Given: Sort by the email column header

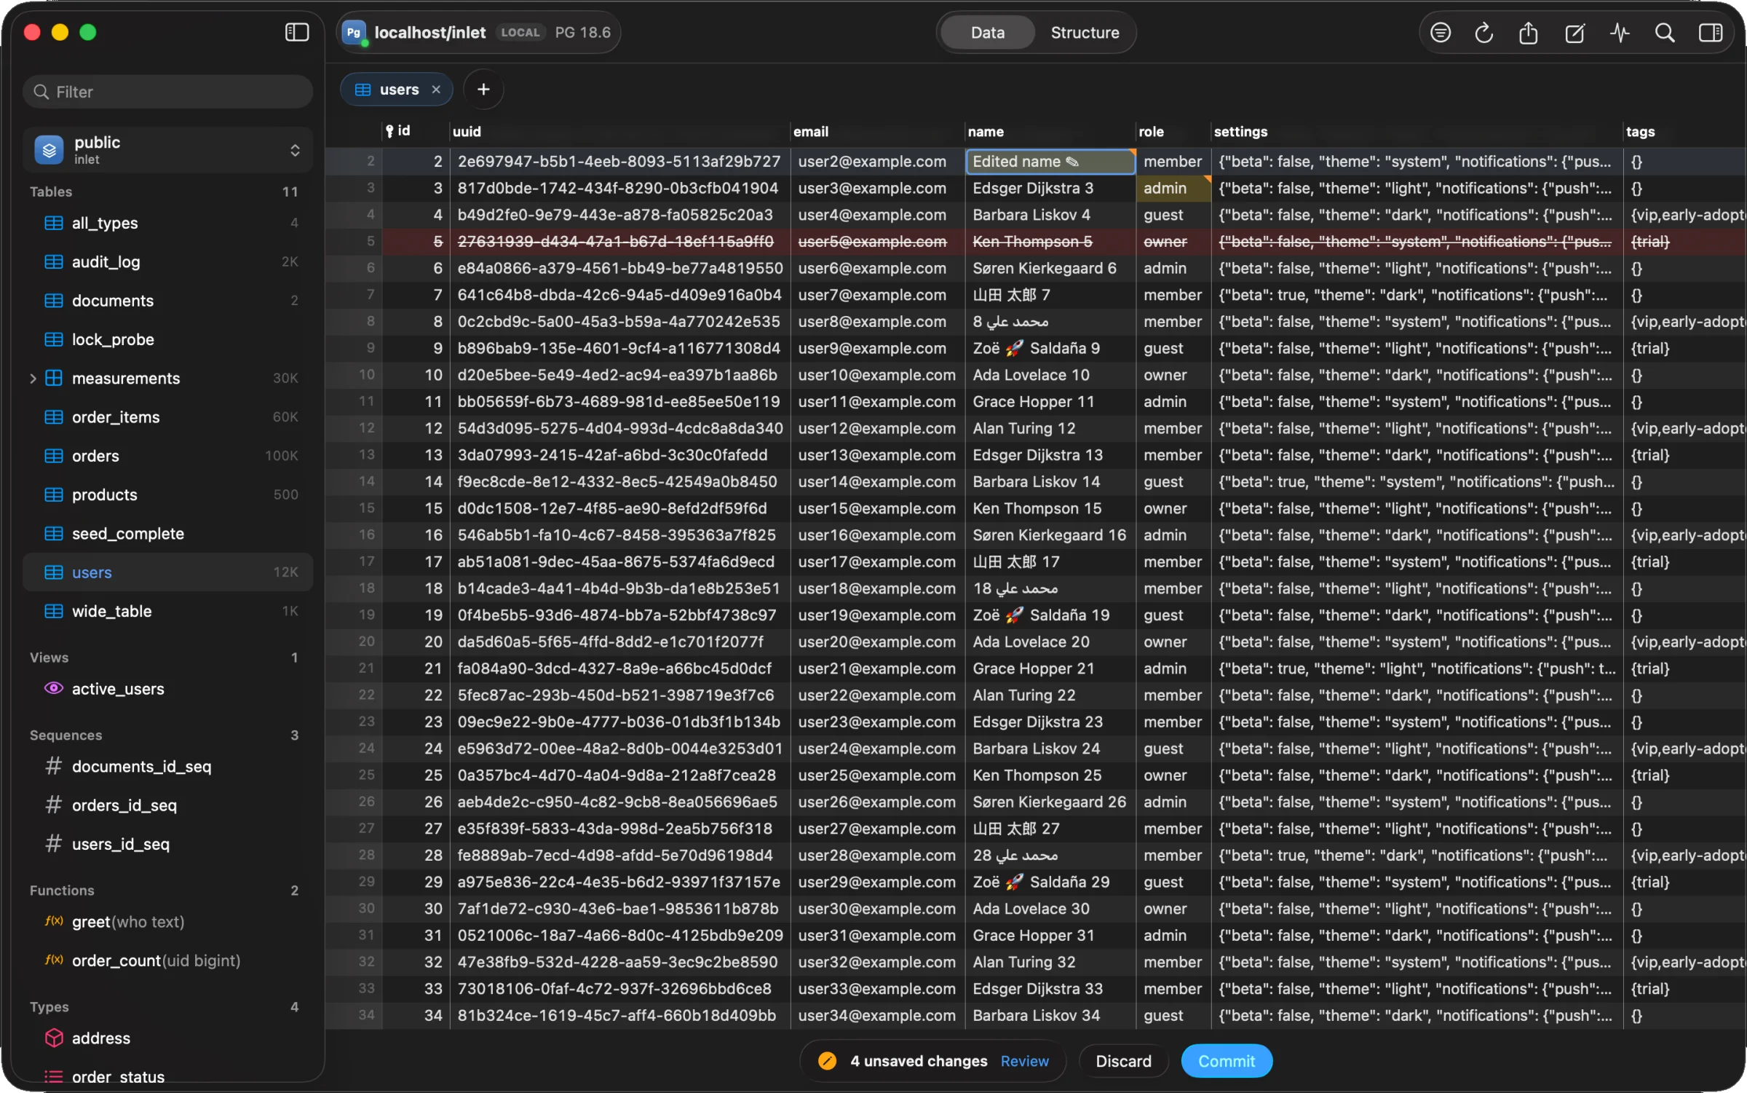Looking at the screenshot, I should tap(877, 131).
